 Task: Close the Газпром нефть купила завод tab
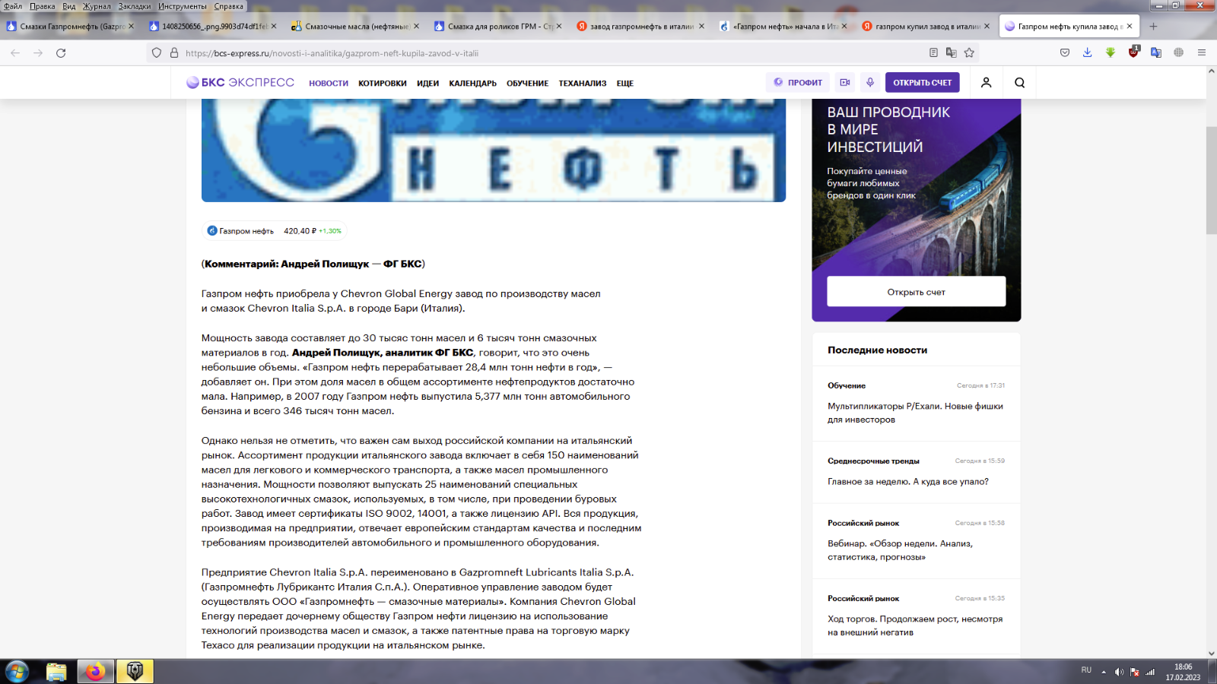pyautogui.click(x=1130, y=26)
